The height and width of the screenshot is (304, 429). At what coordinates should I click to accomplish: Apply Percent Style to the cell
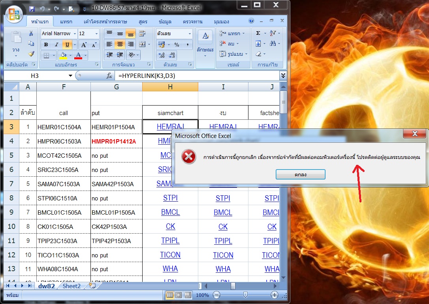pos(177,45)
